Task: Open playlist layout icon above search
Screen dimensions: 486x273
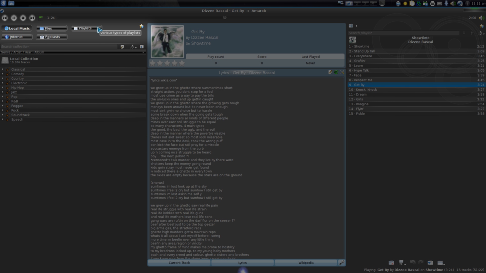Action: click(x=351, y=26)
